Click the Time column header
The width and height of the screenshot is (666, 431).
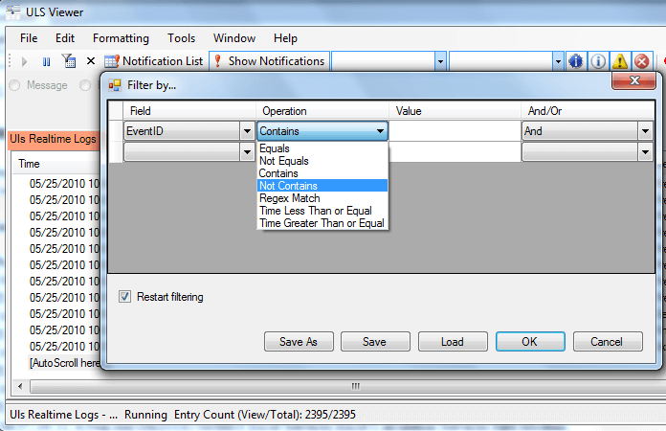29,164
